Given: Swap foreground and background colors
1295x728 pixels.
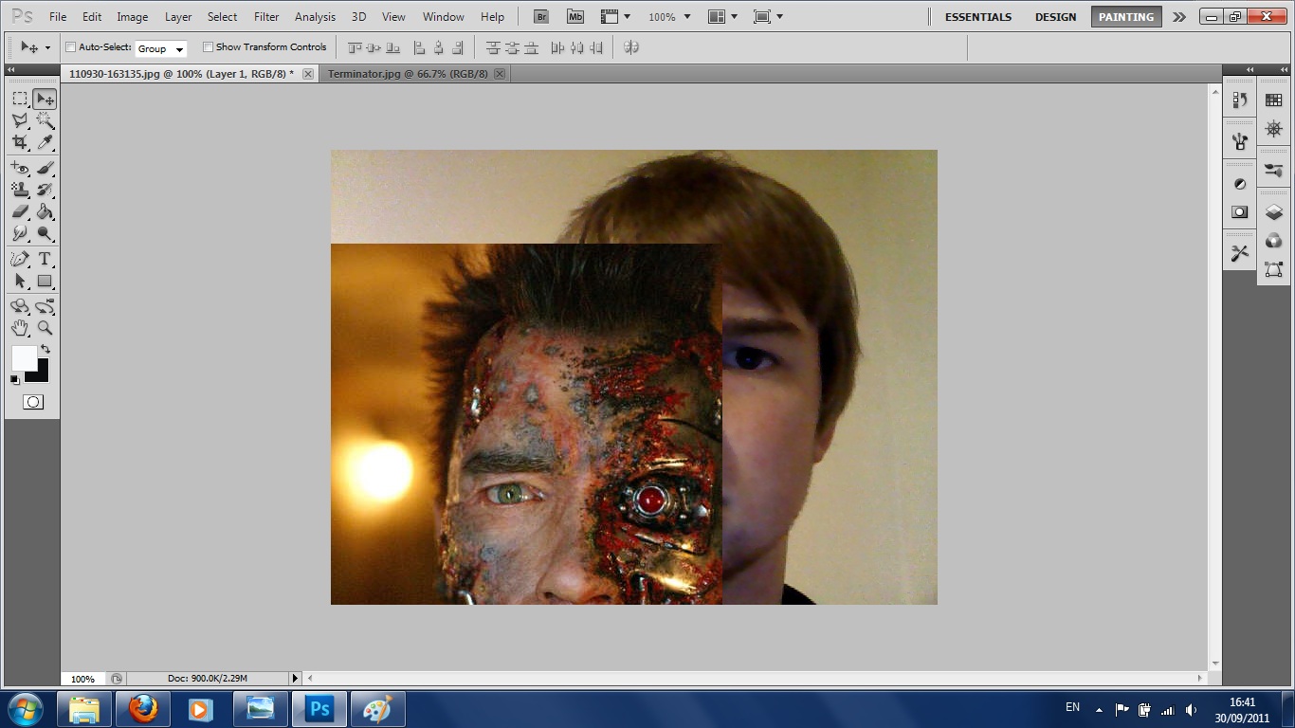Looking at the screenshot, I should pyautogui.click(x=45, y=350).
